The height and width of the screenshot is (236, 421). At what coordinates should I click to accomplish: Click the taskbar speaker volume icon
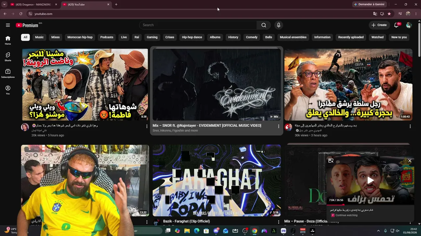point(398,231)
